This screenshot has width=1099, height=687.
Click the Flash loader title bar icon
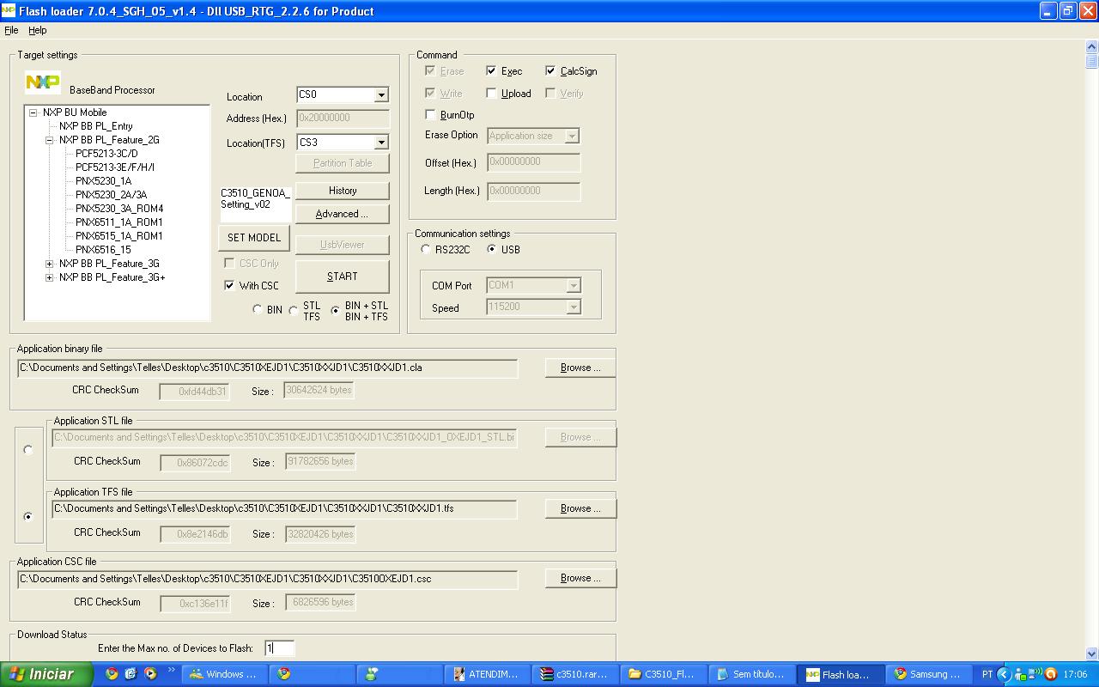8,10
